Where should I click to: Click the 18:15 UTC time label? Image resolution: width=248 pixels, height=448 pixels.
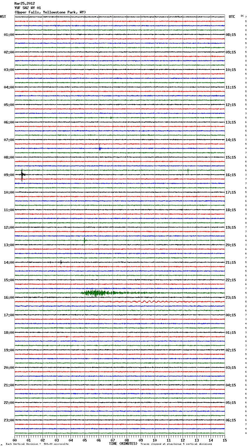coord(231,210)
